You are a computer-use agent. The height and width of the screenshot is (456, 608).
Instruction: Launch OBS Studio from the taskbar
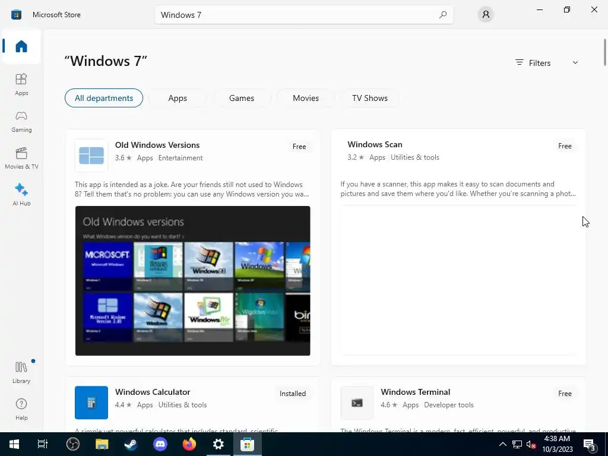pyautogui.click(x=72, y=444)
